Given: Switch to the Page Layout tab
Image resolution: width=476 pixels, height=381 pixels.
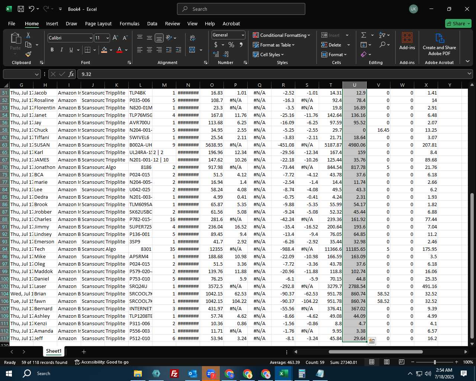Looking at the screenshot, I should (x=98, y=23).
